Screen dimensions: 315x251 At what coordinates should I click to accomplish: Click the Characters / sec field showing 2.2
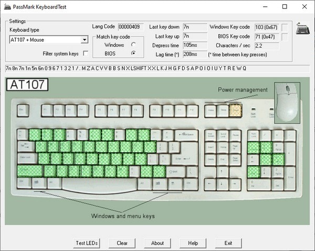267,46
